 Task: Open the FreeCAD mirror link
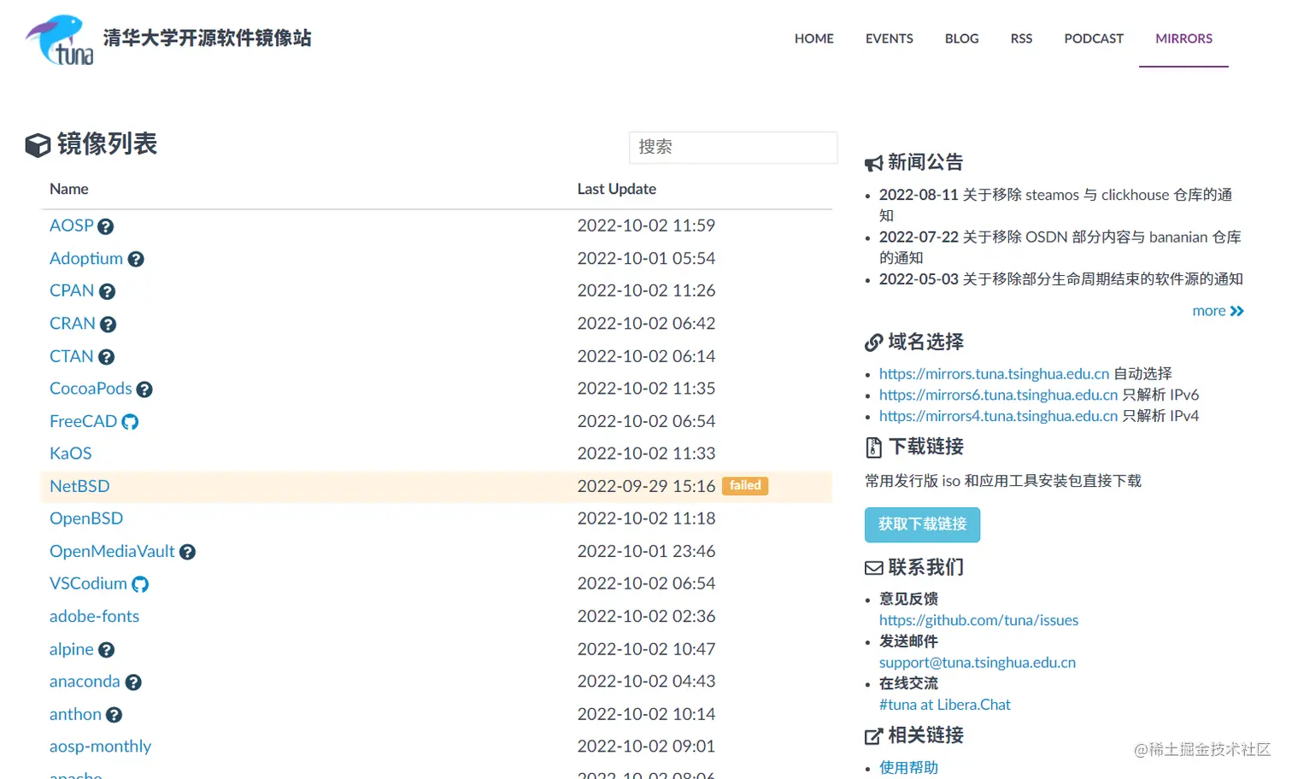click(x=83, y=420)
